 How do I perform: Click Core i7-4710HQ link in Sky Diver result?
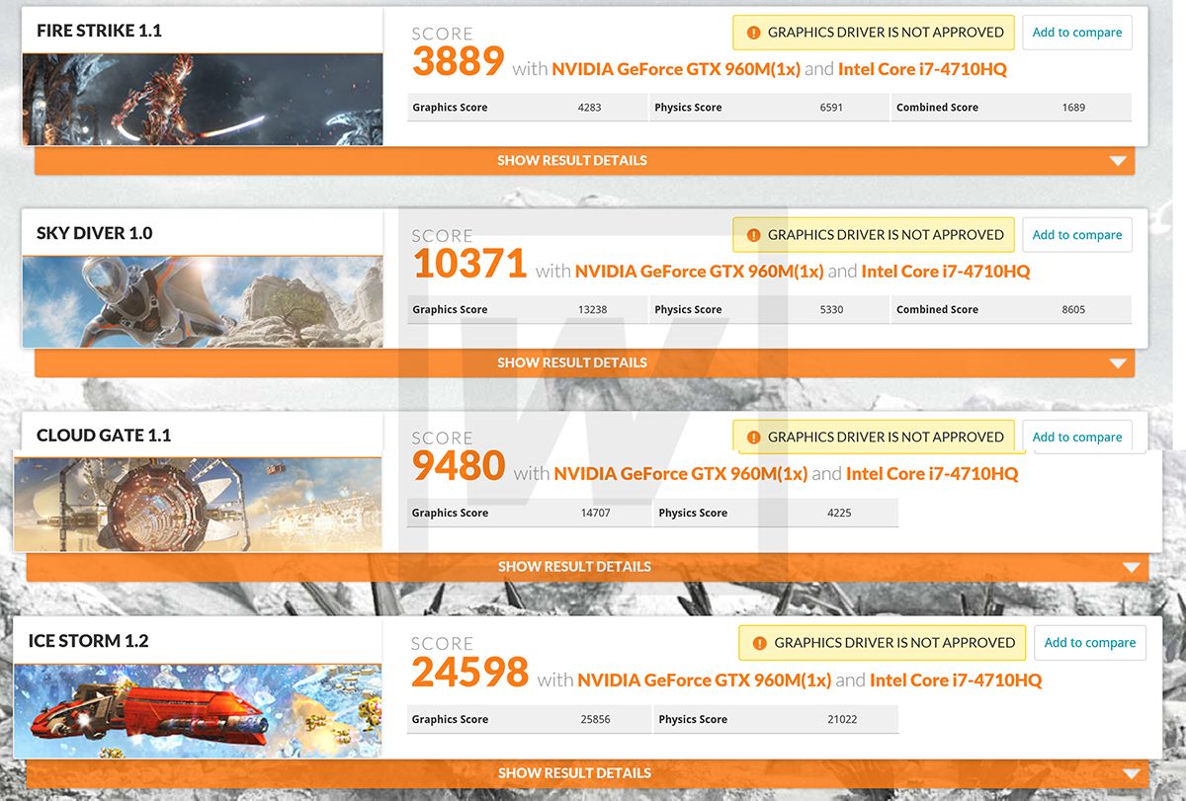tap(945, 272)
